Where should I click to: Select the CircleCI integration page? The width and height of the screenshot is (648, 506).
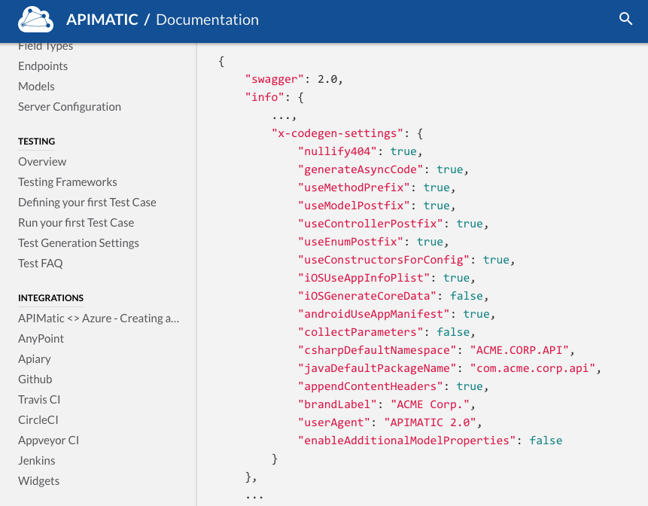(x=38, y=419)
